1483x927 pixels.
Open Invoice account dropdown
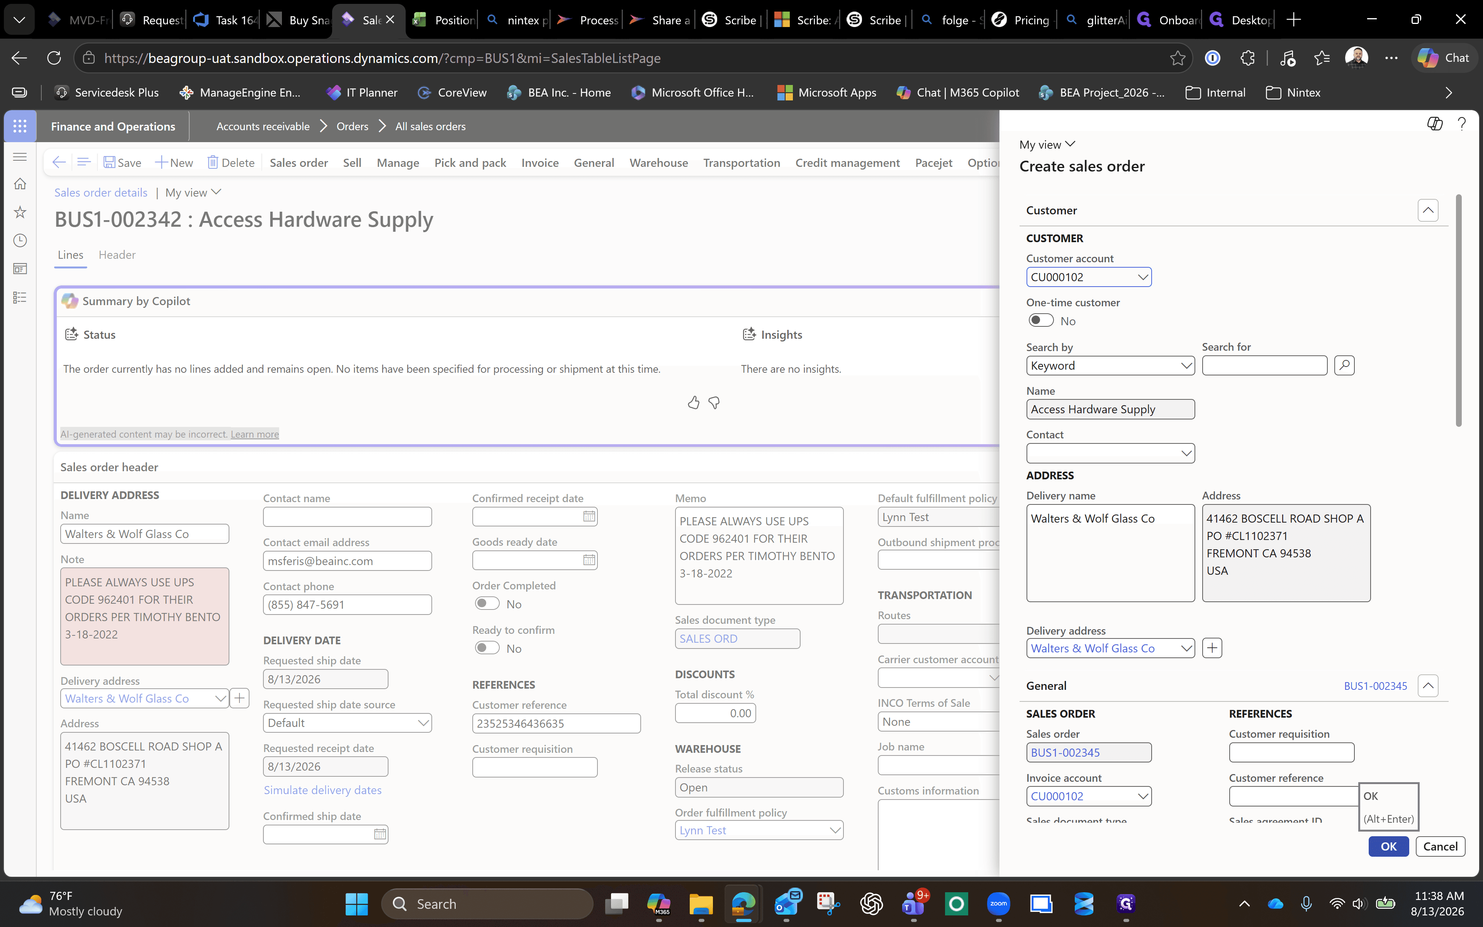1142,796
